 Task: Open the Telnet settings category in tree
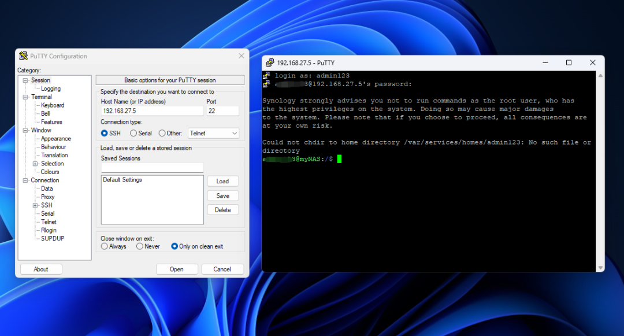tap(49, 222)
